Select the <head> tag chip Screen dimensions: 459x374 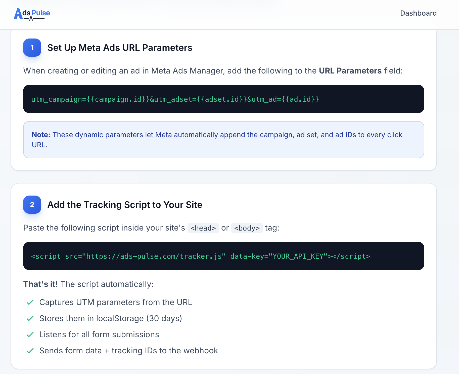pos(203,228)
